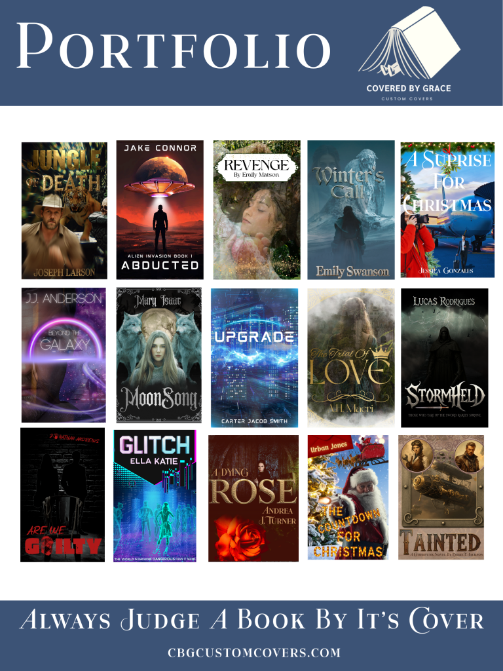This screenshot has height=671, width=503.
Task: Select the Upgrade book cover
Action: (254, 357)
